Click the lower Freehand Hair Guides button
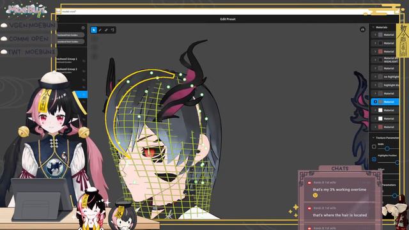This screenshot has width=409, height=230. [x=70, y=42]
